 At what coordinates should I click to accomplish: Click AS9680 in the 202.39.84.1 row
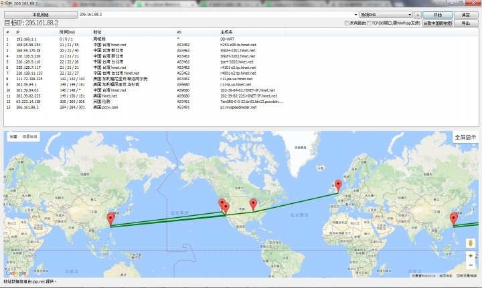pos(183,85)
